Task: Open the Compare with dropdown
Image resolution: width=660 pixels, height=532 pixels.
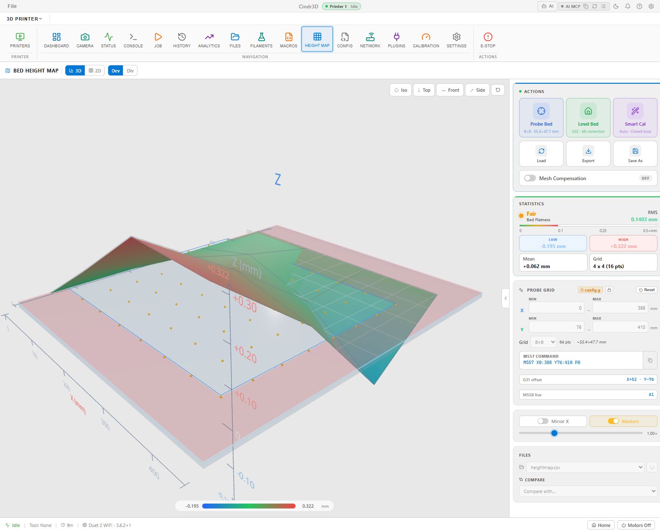Action: click(588, 491)
